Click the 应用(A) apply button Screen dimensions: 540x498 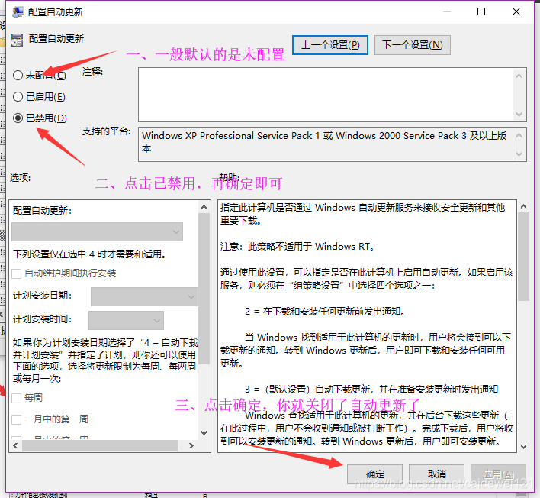click(498, 474)
